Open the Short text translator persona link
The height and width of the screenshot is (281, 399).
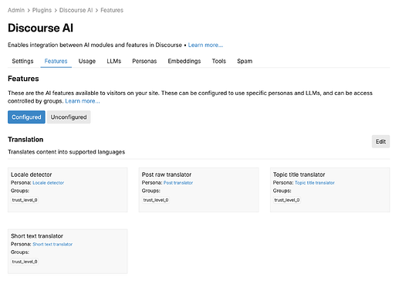(52, 244)
